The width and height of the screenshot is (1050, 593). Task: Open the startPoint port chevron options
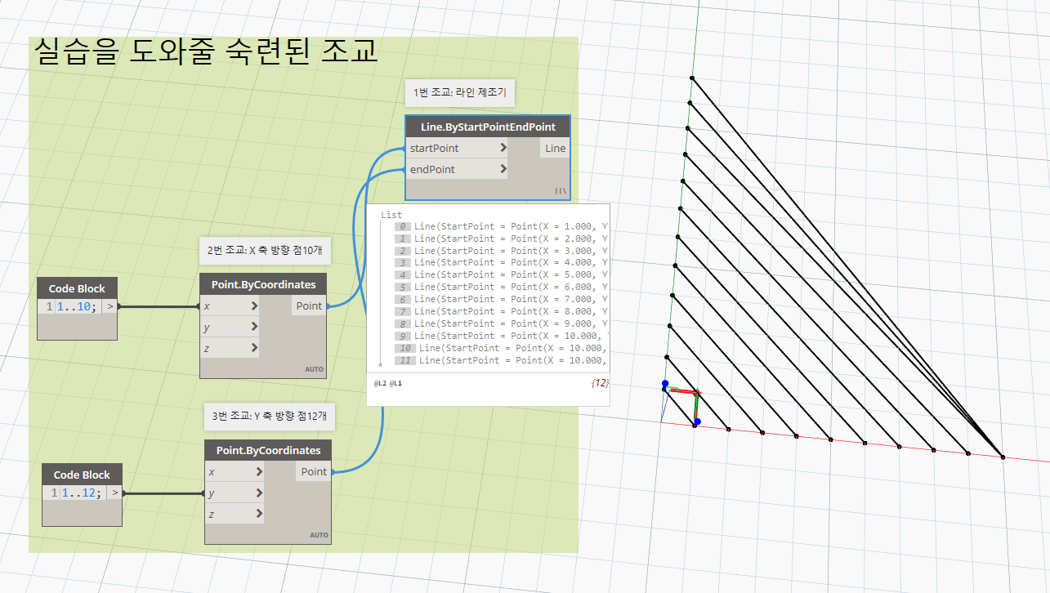[503, 149]
